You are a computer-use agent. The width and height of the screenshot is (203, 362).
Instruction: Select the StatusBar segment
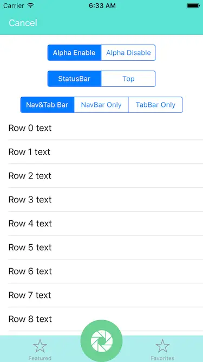(74, 79)
